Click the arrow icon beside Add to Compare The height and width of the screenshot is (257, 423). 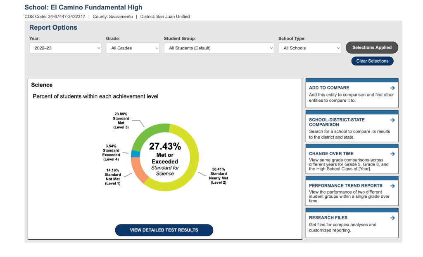click(x=392, y=88)
